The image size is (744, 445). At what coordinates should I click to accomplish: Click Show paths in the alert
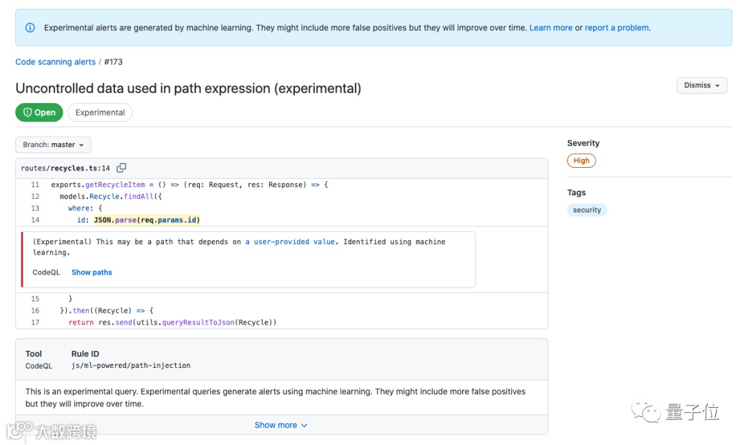(92, 272)
